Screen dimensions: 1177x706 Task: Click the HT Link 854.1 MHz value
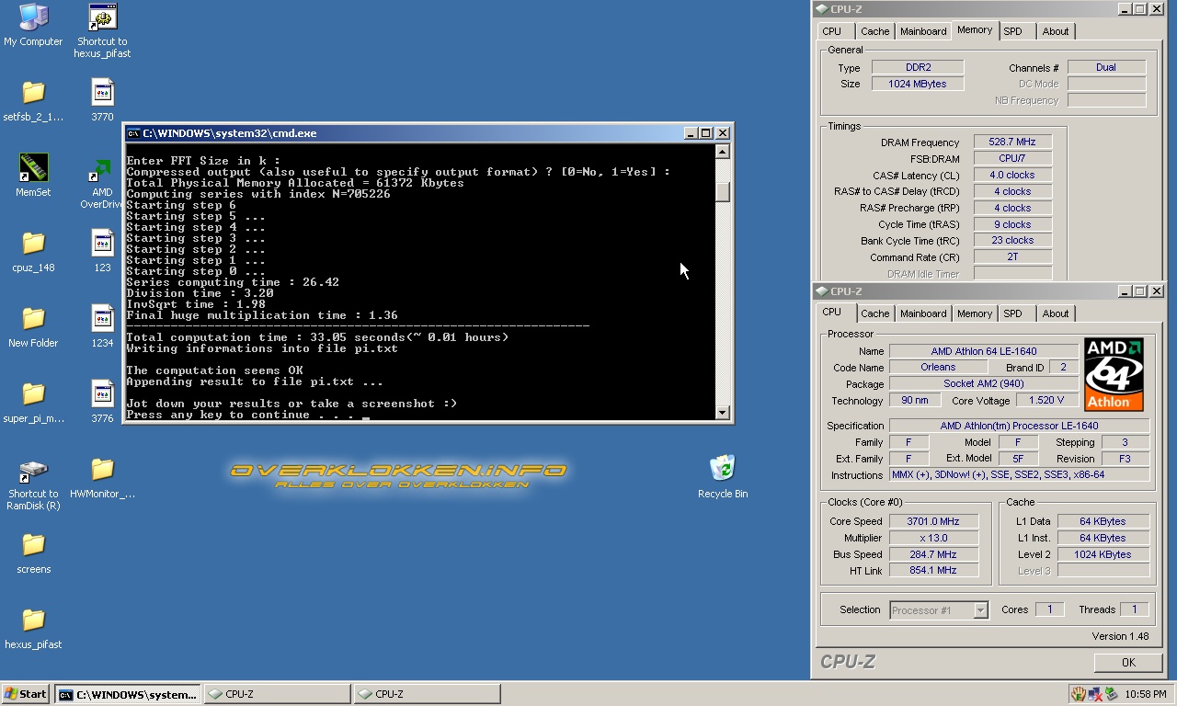[x=932, y=571]
